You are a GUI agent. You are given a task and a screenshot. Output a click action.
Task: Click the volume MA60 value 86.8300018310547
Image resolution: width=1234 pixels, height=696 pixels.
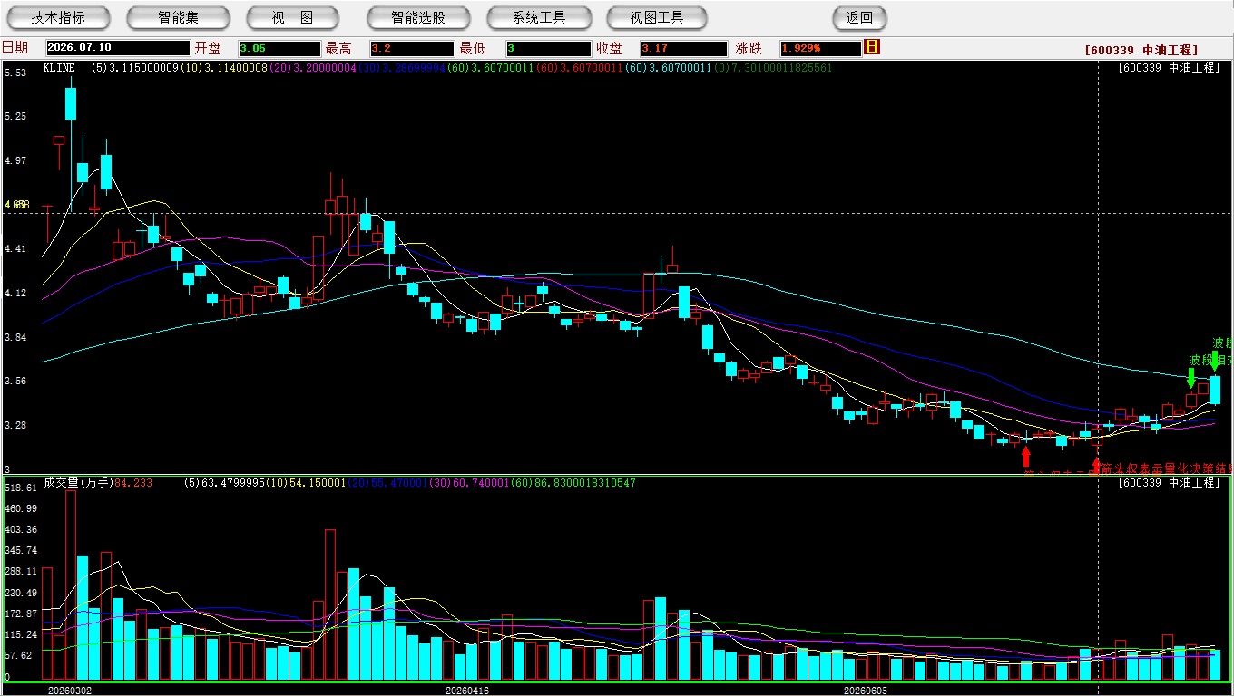[583, 483]
